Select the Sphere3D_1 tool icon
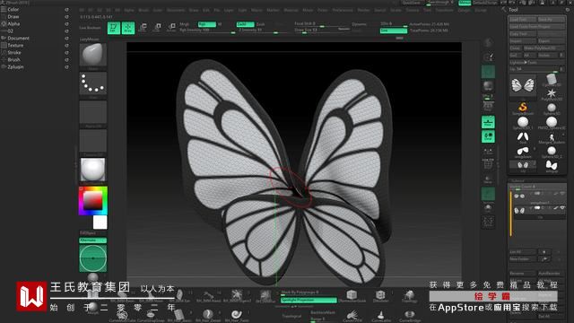 pos(523,122)
